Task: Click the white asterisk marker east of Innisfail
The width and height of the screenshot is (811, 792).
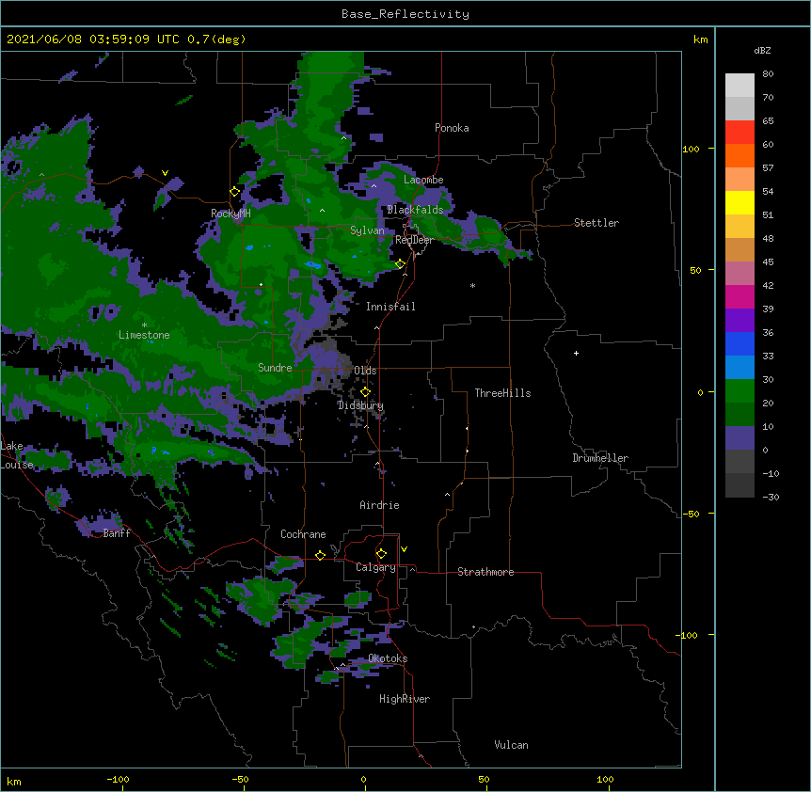Action: pos(472,286)
